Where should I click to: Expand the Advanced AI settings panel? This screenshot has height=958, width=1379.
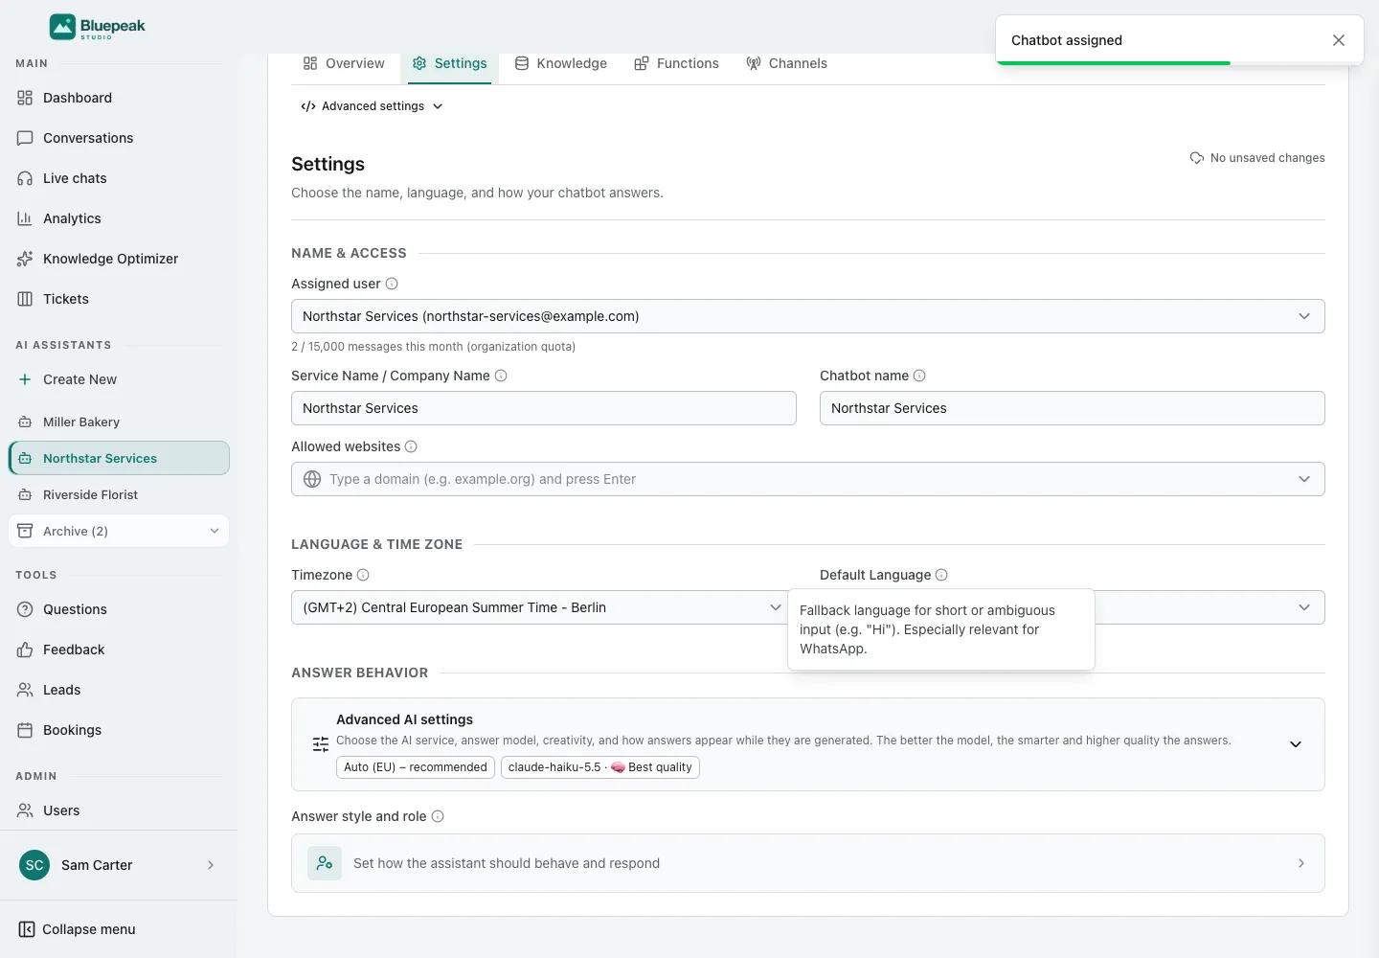pos(1296,744)
